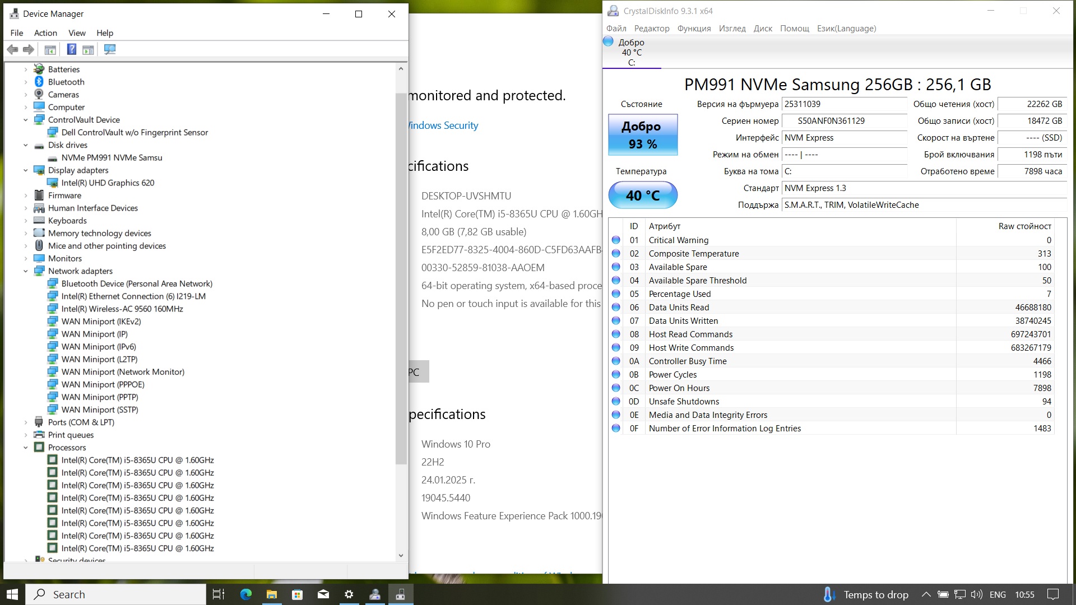The height and width of the screenshot is (605, 1076).
Task: Open Settings gear on the taskbar
Action: tap(349, 594)
